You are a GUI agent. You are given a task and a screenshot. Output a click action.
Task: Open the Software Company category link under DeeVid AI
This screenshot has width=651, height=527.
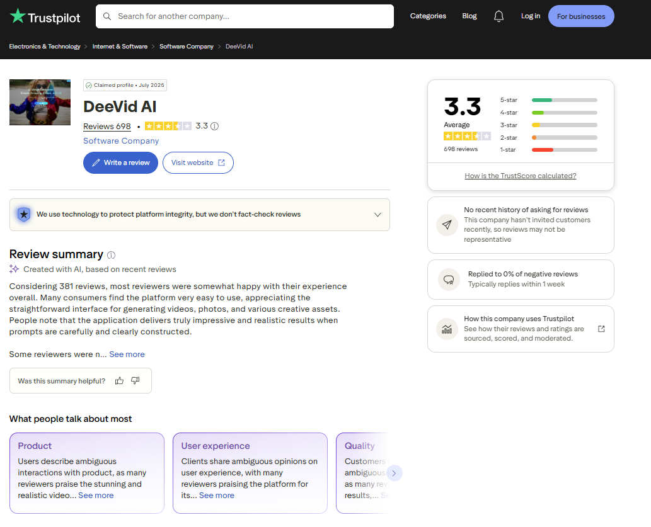(x=121, y=140)
